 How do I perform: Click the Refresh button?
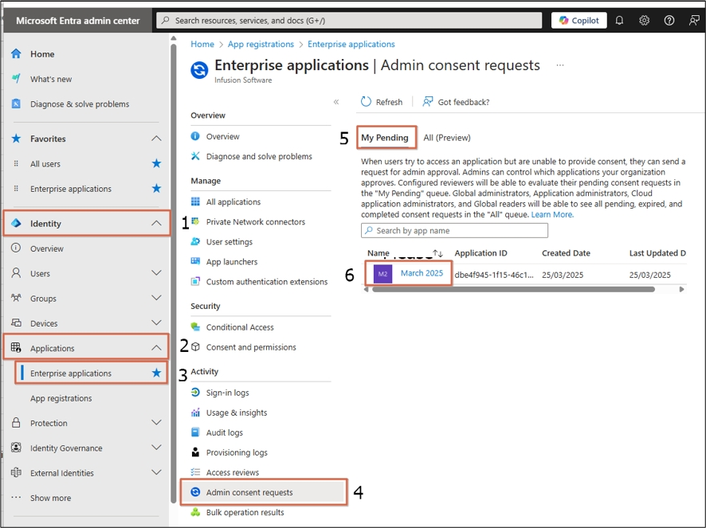(382, 102)
